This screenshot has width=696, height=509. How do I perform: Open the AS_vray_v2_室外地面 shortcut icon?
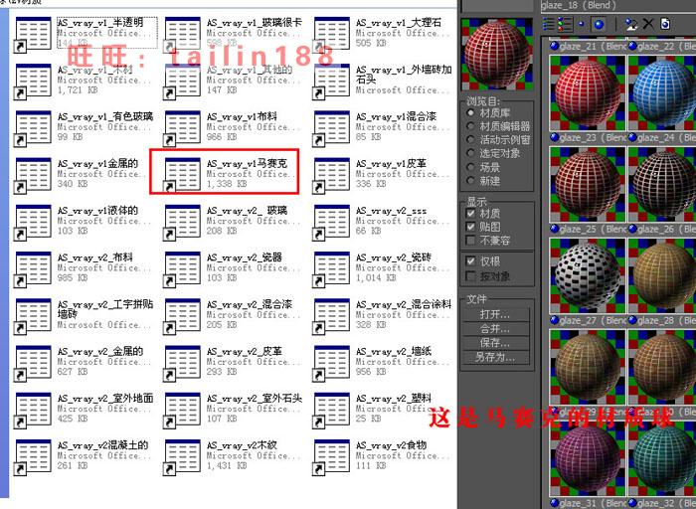click(33, 411)
